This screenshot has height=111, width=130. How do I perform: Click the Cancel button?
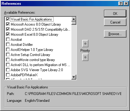coord(115,22)
